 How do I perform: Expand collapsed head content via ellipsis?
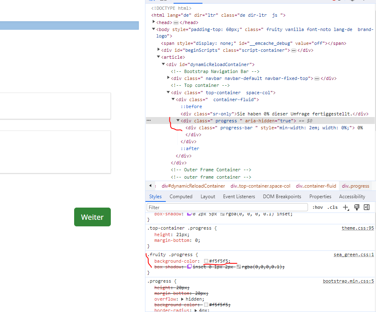click(176, 22)
